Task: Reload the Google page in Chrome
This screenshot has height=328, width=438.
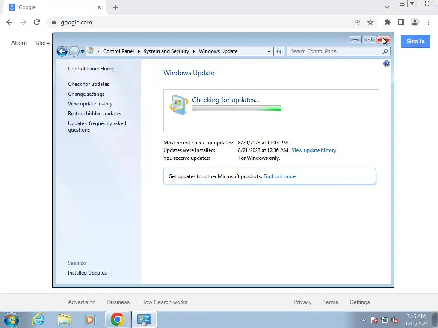Action: (x=37, y=22)
